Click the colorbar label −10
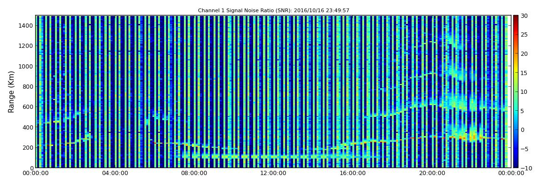Image resolution: width=541 pixels, height=191 pixels. [525, 168]
